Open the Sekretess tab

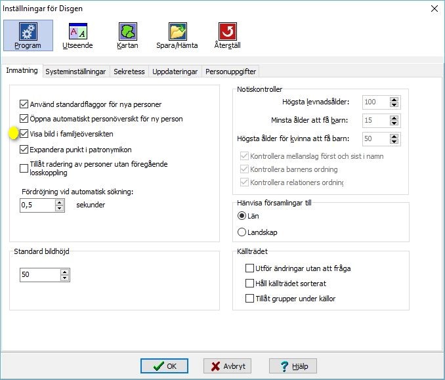[129, 72]
